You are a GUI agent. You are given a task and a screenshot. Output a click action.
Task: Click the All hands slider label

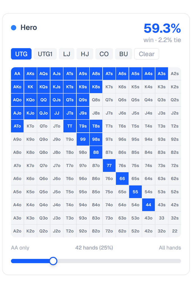pos(170,248)
